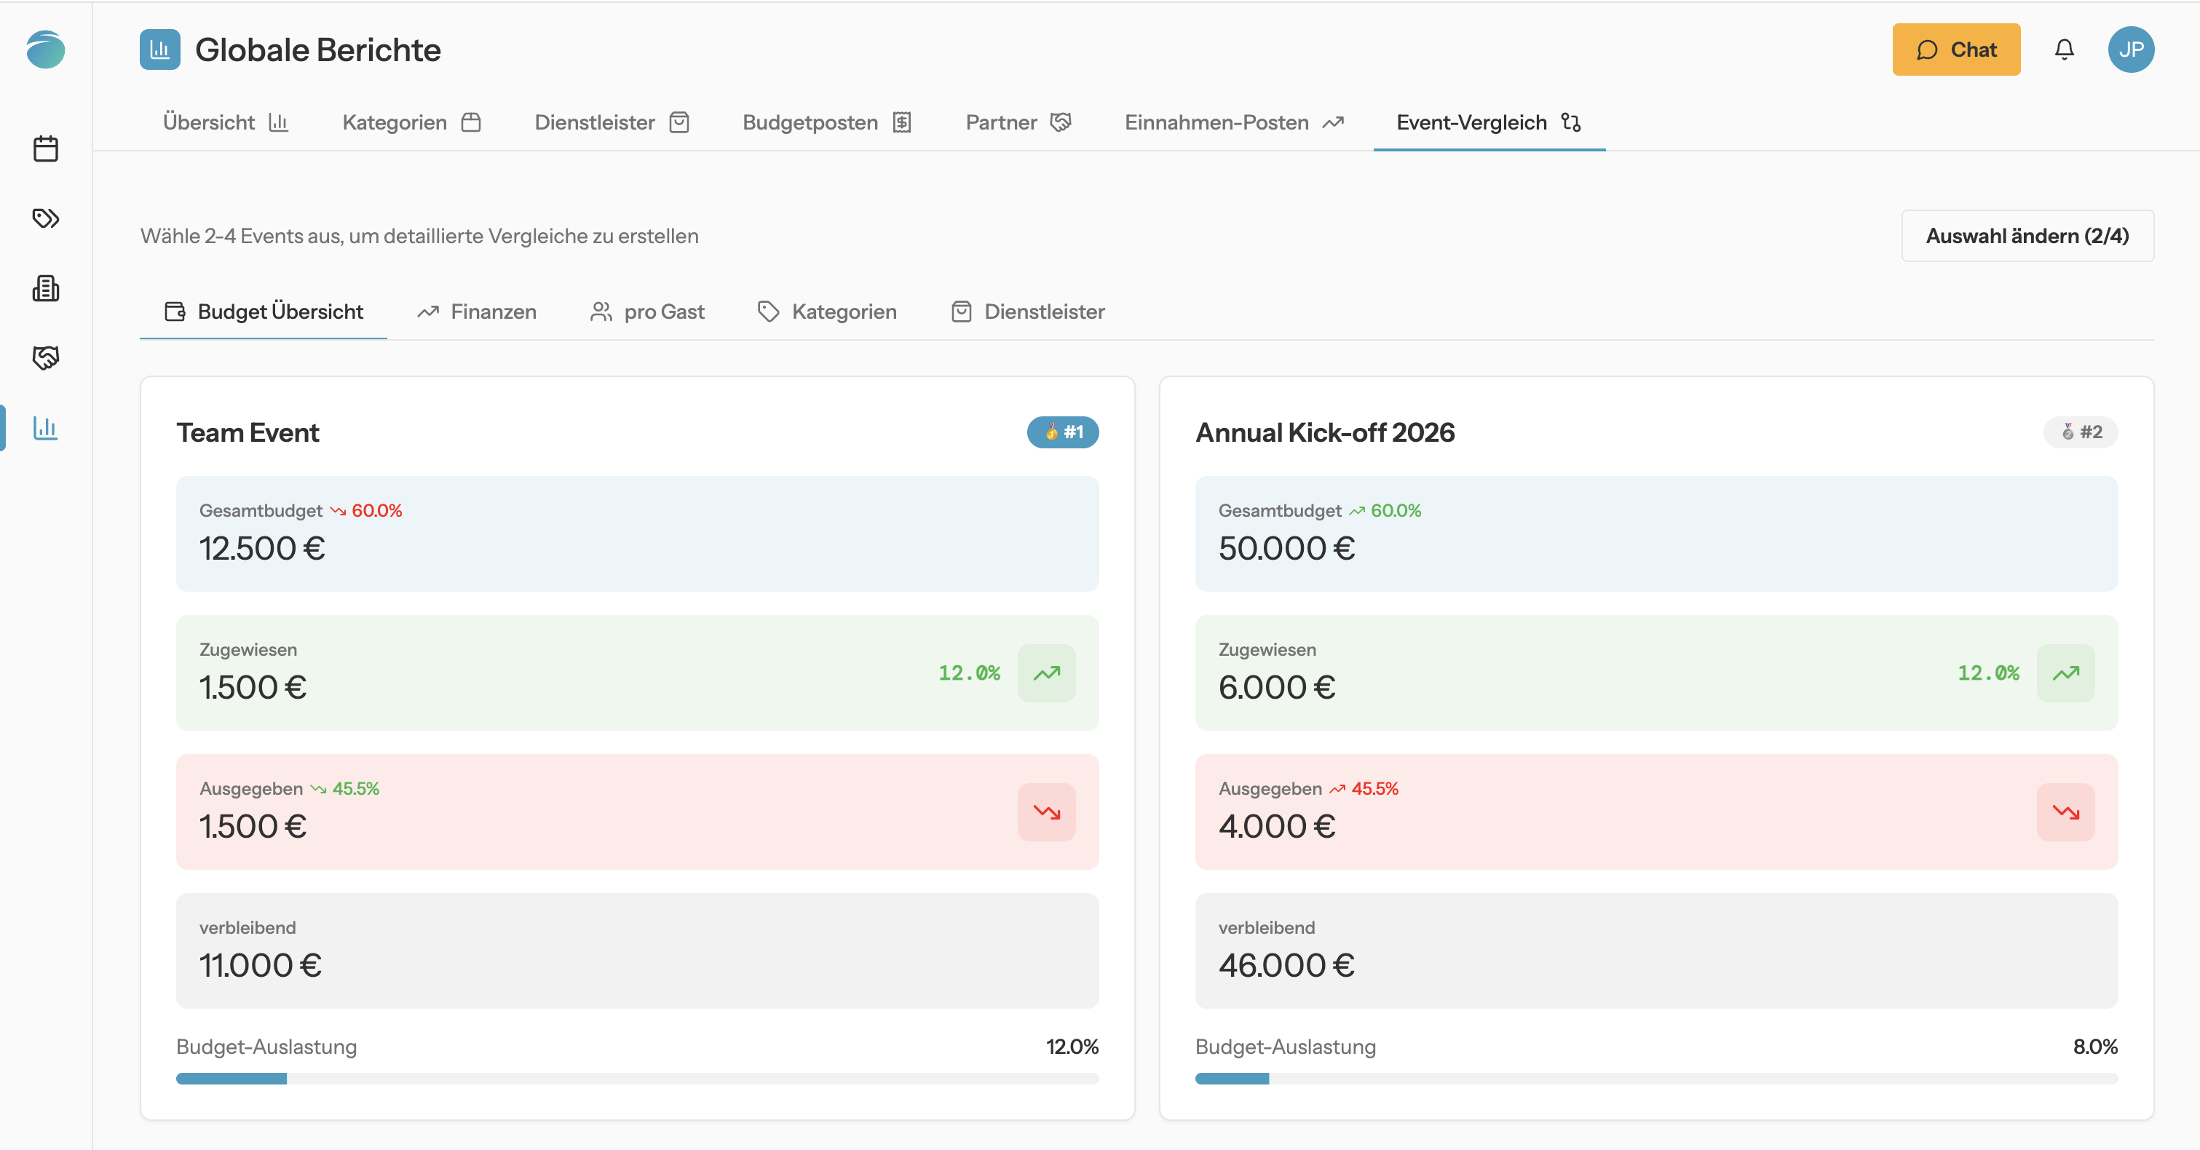Switch to the Übersicht tab
This screenshot has height=1150, width=2200.
click(x=226, y=123)
